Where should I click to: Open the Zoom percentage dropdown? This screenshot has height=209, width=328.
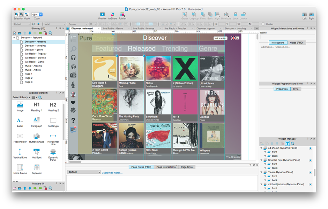click(x=41, y=15)
